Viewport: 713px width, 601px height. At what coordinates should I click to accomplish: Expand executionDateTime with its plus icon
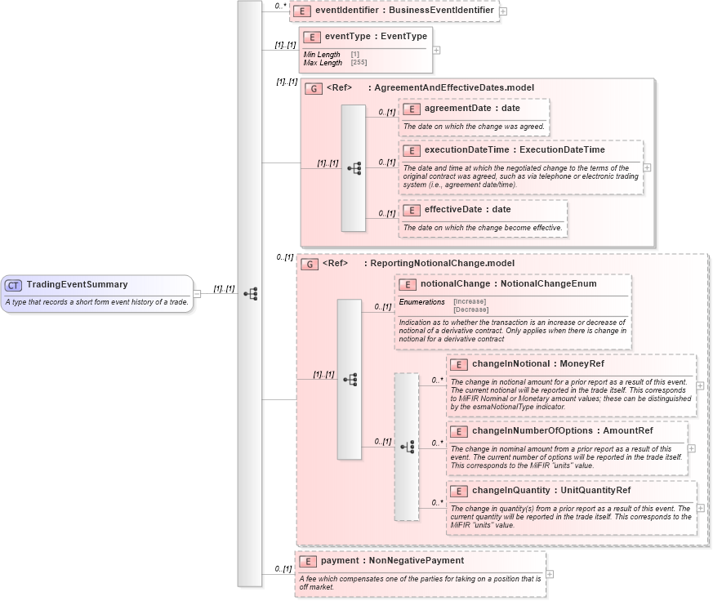click(645, 168)
